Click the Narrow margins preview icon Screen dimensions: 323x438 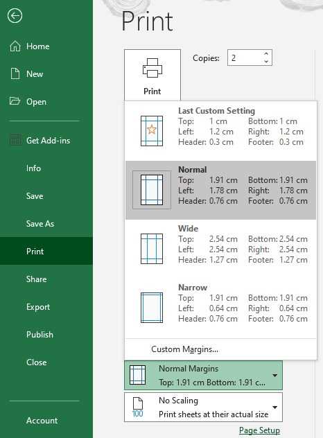[x=152, y=308]
